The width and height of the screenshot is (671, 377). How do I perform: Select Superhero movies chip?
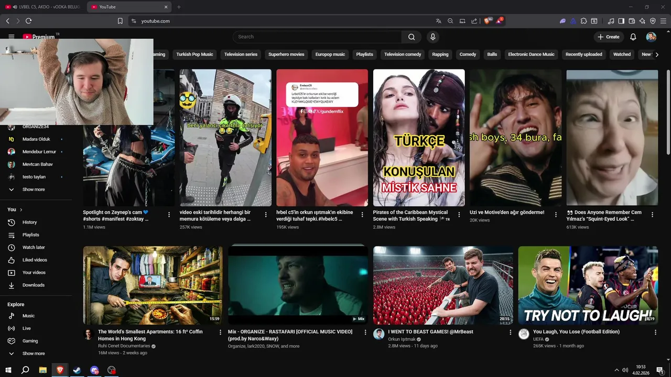pyautogui.click(x=286, y=54)
